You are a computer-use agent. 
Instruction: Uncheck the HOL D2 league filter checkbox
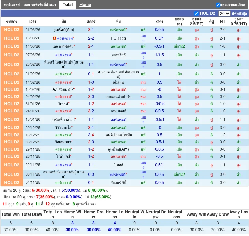click(196, 13)
